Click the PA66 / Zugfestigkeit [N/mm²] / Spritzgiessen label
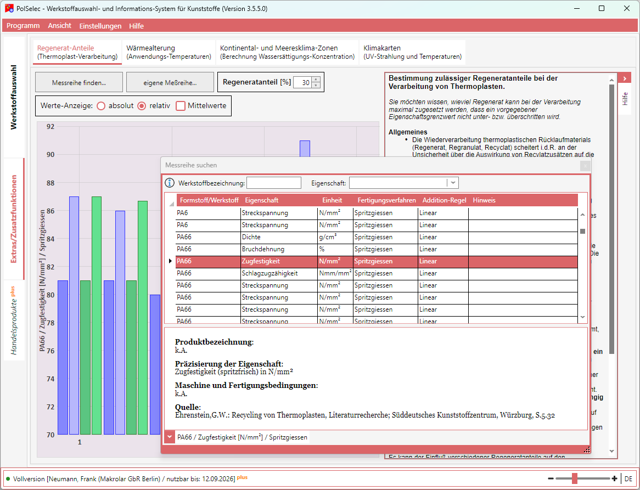Viewport: 640px width, 490px height. coord(242,437)
